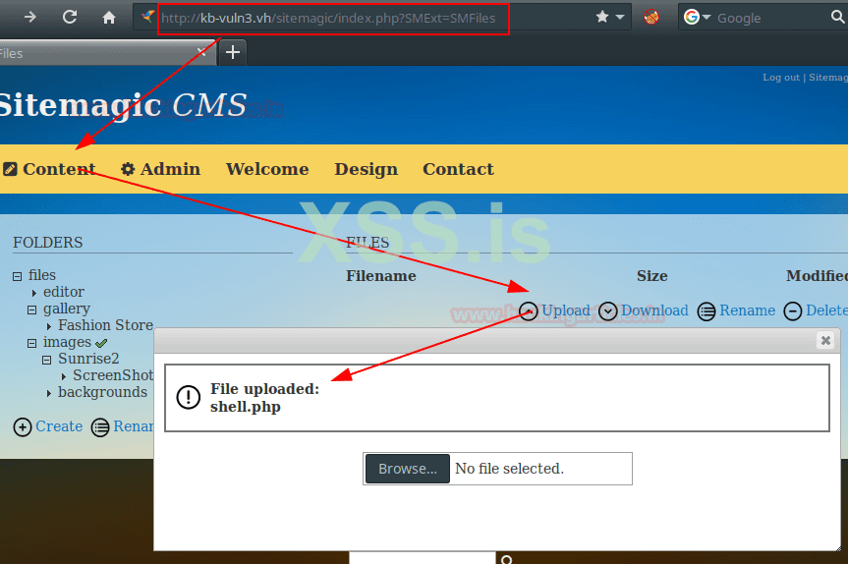Click the Download link

click(x=654, y=310)
